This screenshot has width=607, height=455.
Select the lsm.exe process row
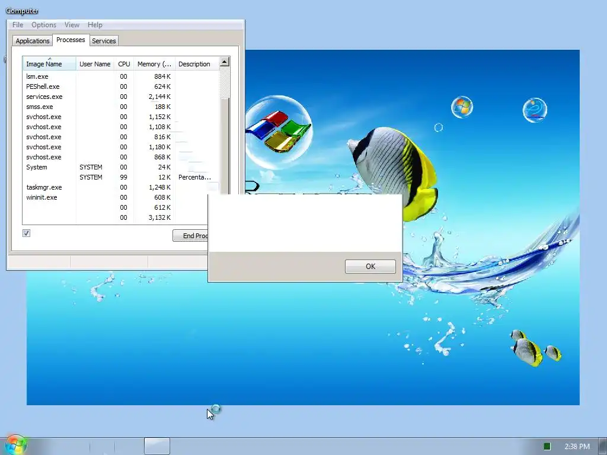(x=121, y=76)
